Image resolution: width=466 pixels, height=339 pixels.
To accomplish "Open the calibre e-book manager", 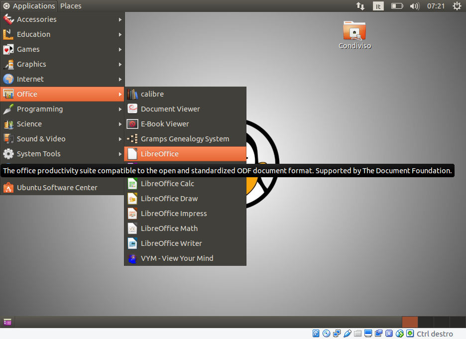I will (x=152, y=94).
